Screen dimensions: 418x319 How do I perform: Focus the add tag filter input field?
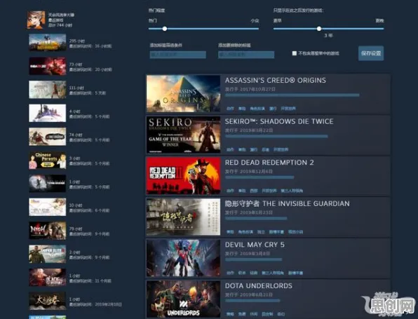(178, 55)
